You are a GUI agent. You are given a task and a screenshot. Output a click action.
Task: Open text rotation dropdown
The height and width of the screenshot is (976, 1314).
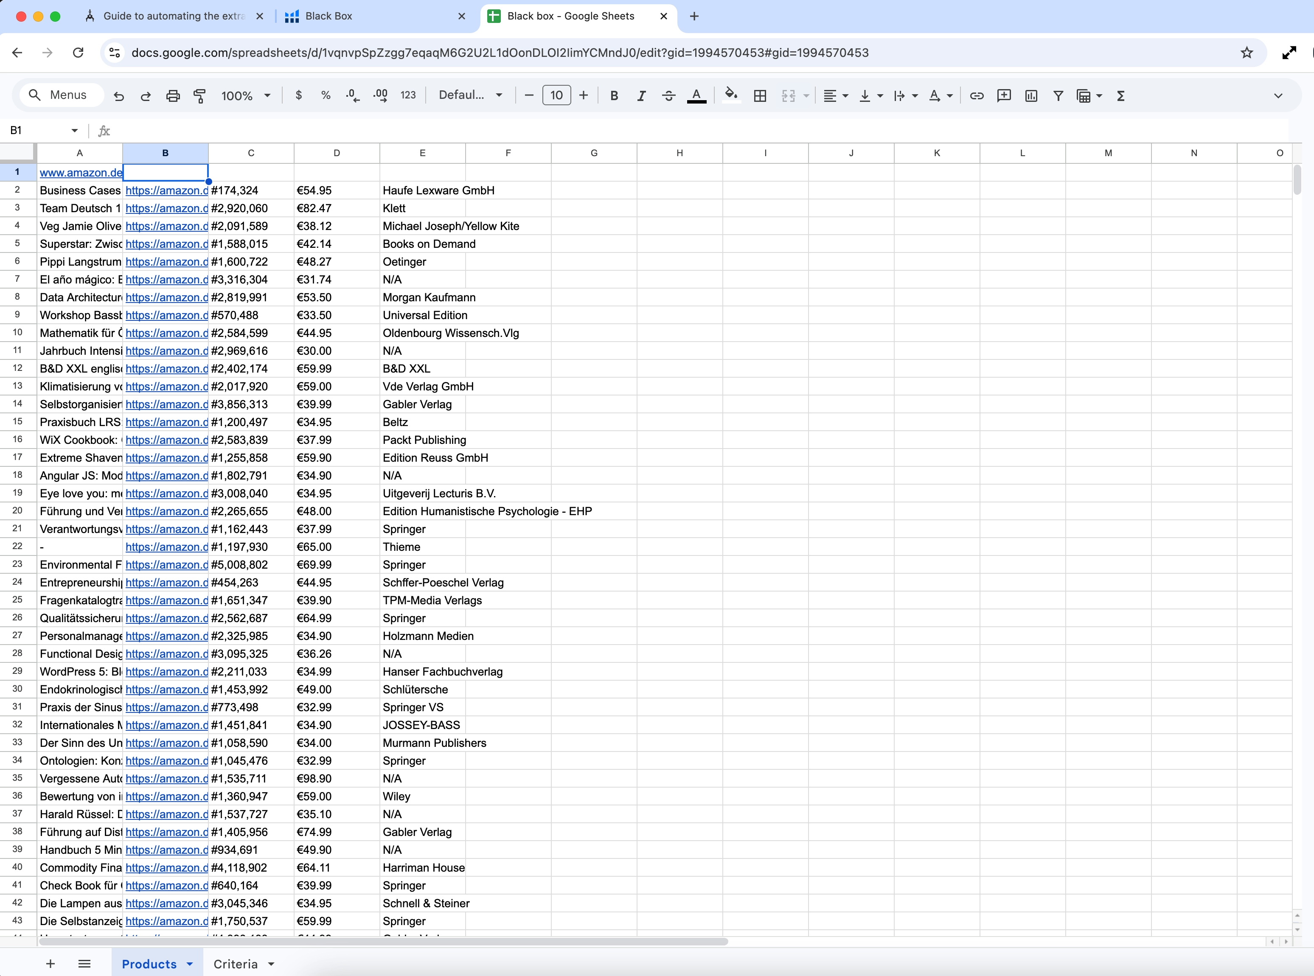pos(941,96)
